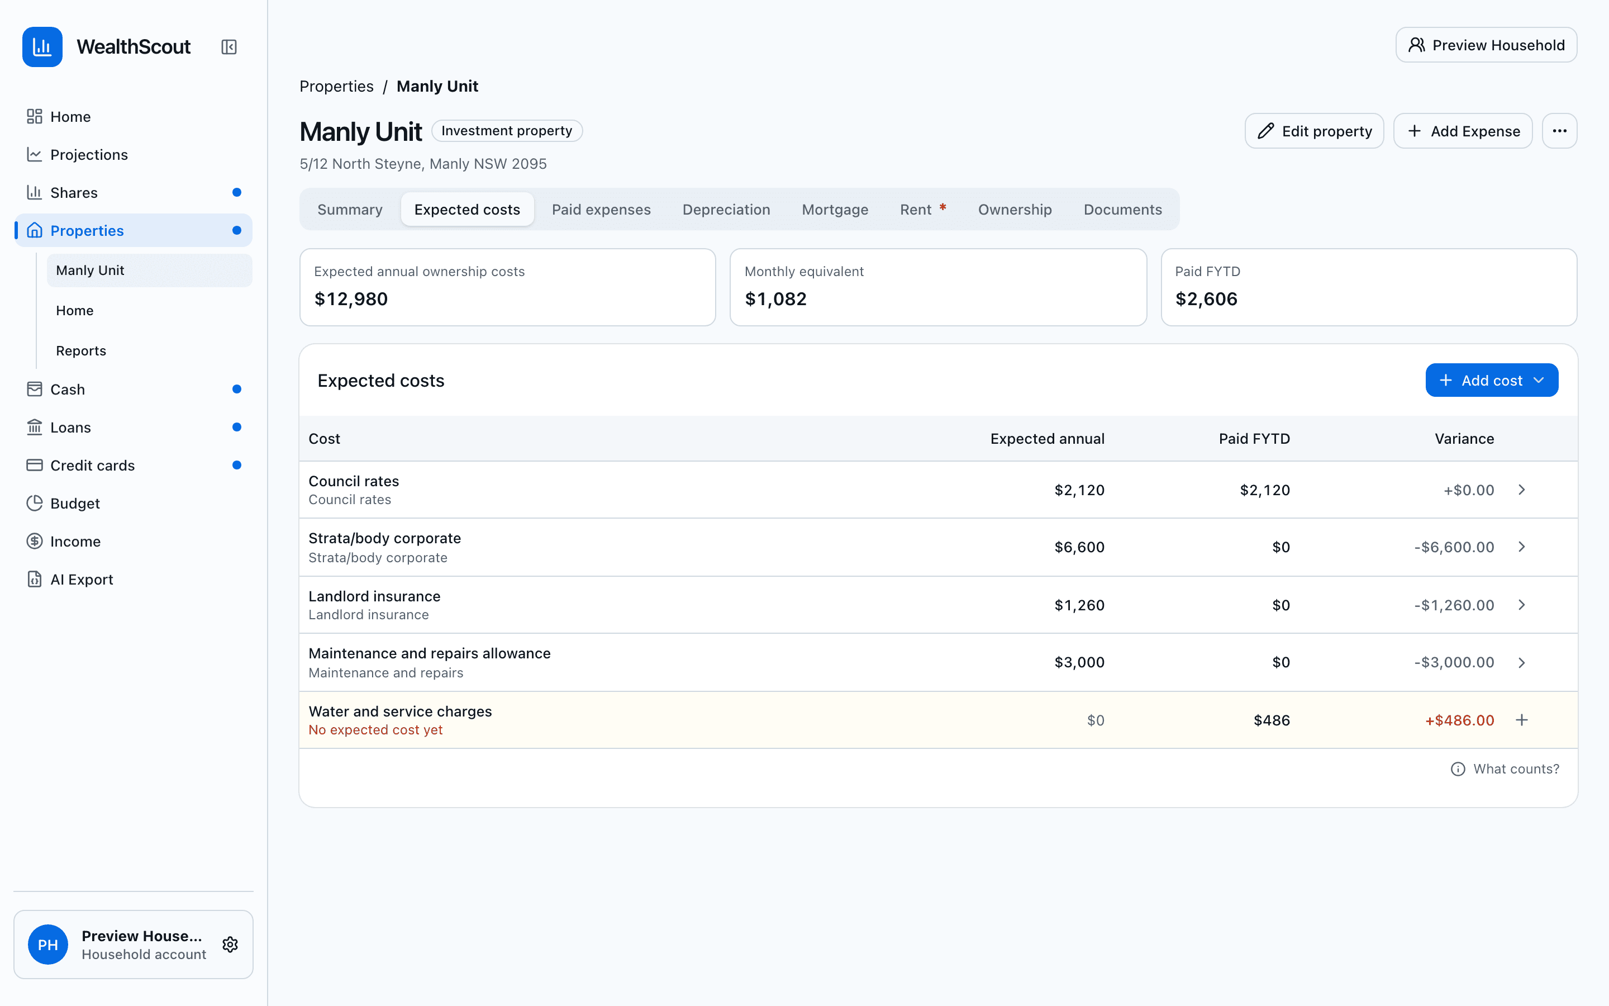Viewport: 1609px width, 1006px height.
Task: Go to Properties breadcrumb link
Action: [x=336, y=87]
